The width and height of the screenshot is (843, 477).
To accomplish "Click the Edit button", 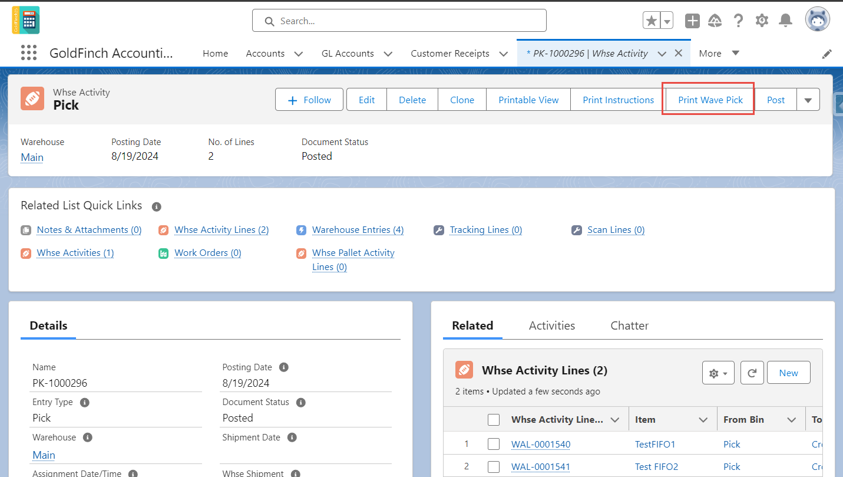I will (366, 100).
